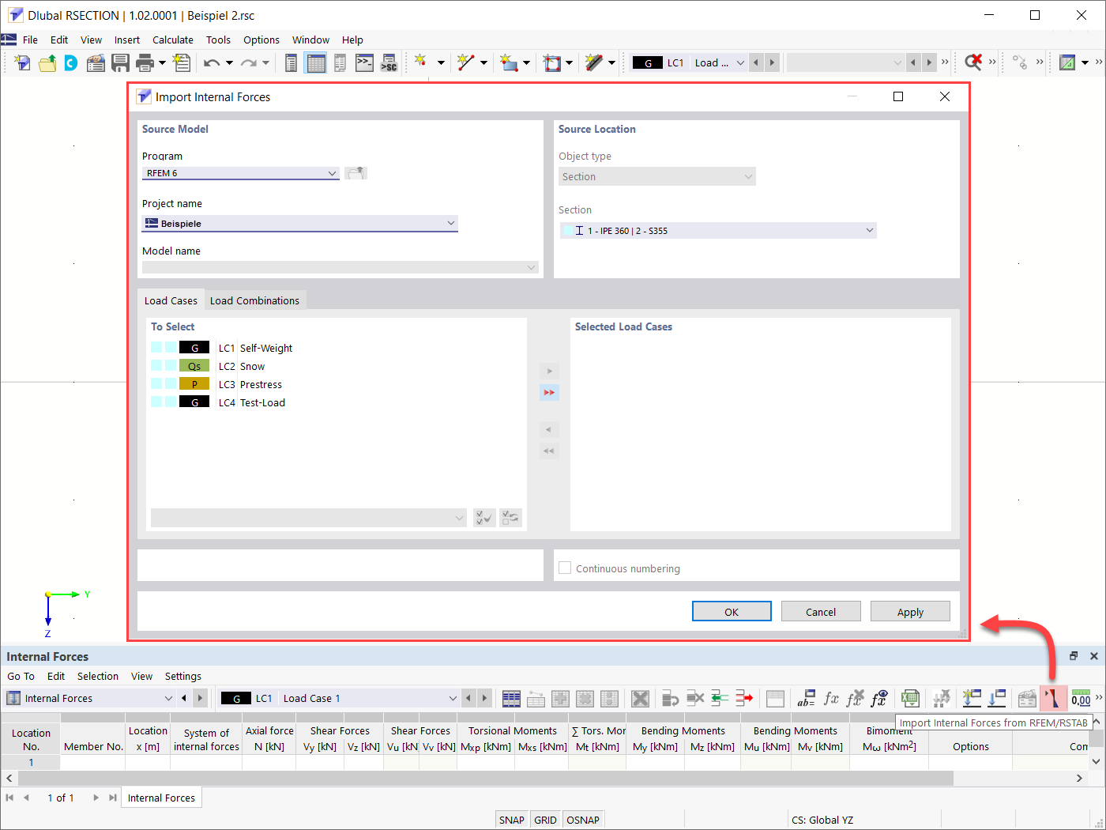The height and width of the screenshot is (830, 1106).
Task: Click the Apply button in the dialog
Action: click(910, 611)
